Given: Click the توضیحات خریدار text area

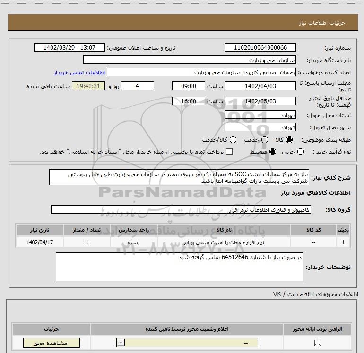Looking at the screenshot, I should coord(179,267).
